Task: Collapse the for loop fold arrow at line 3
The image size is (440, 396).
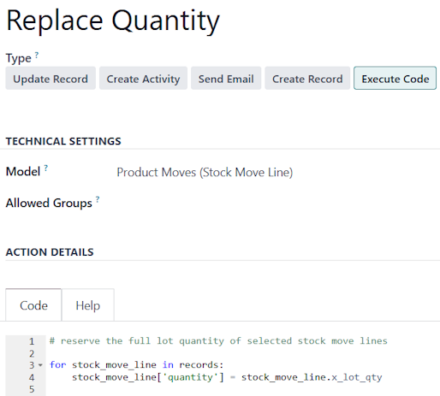Action: [40, 365]
